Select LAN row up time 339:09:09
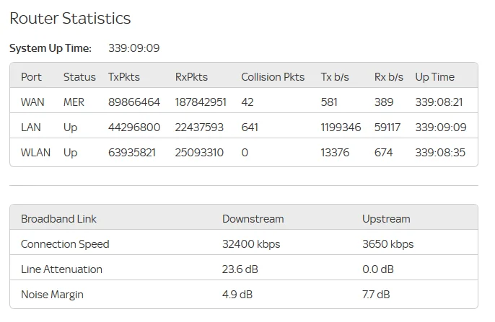 coord(441,128)
